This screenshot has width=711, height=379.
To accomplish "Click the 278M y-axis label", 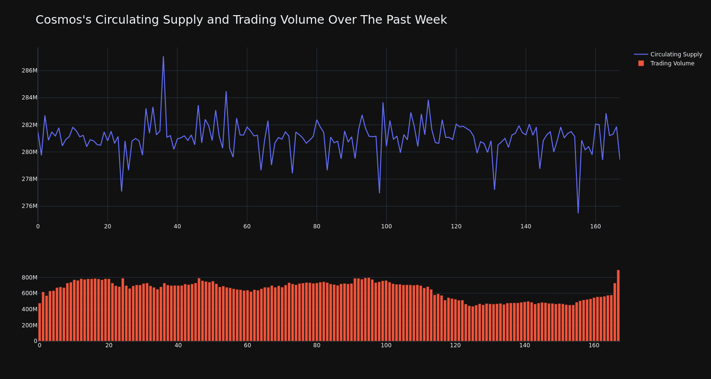I will [x=29, y=179].
